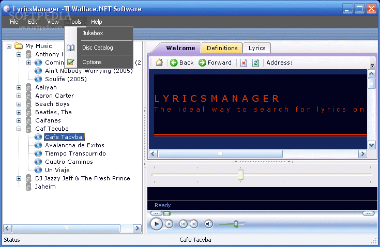Viewport: 380px width, 247px height.
Task: Click browser vertical scroll up arrow
Action: (372, 73)
